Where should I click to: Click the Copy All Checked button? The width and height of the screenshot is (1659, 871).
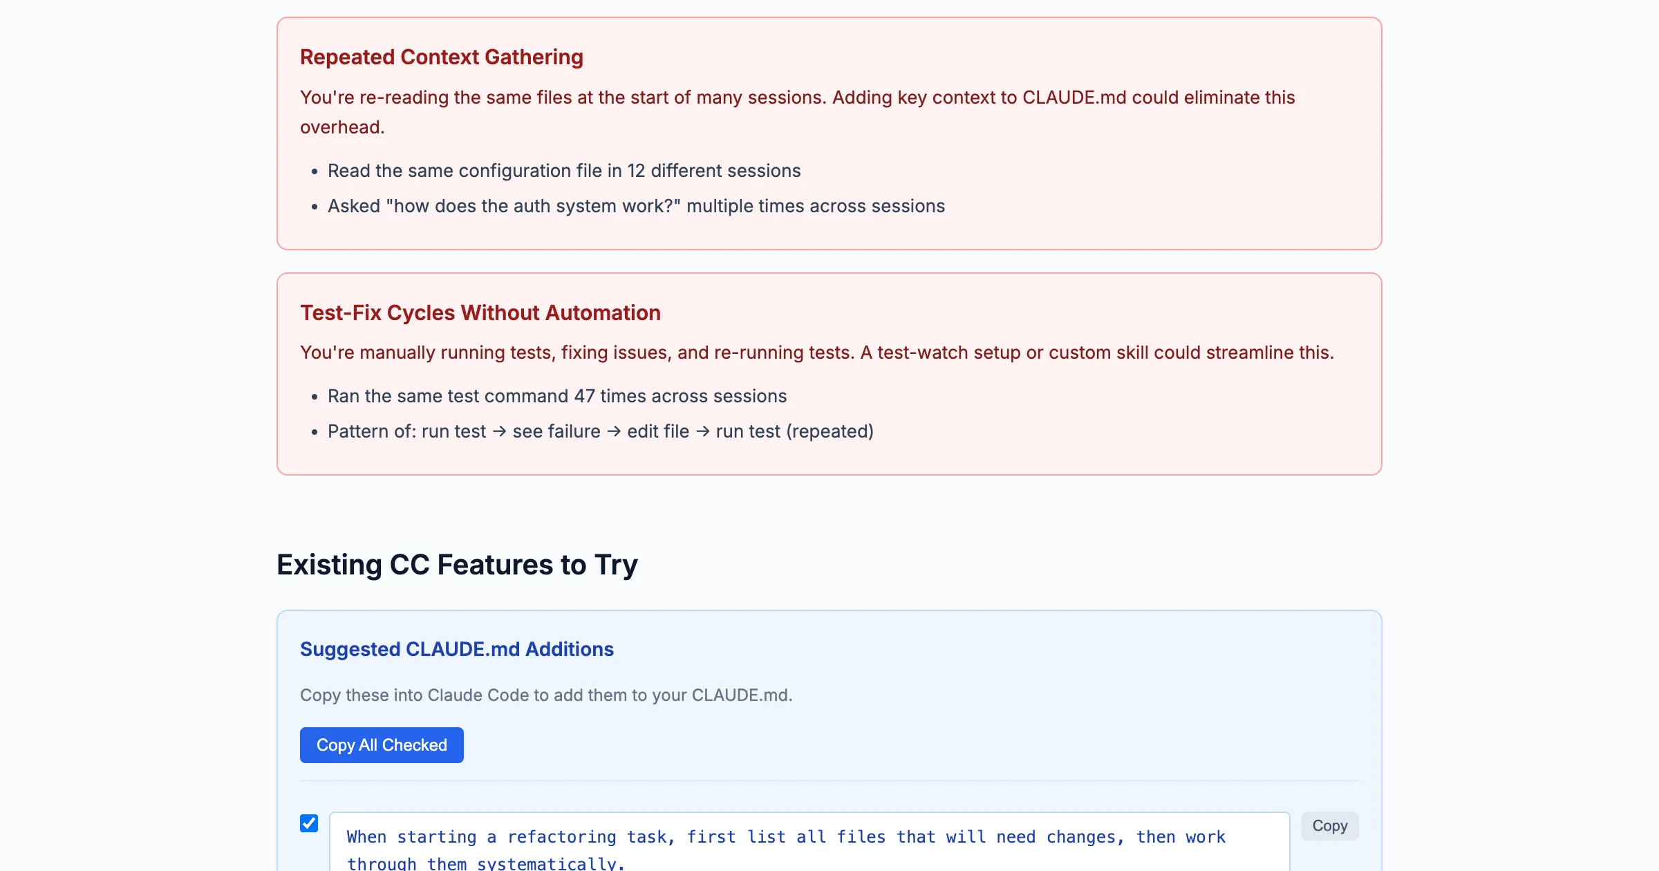(x=381, y=744)
